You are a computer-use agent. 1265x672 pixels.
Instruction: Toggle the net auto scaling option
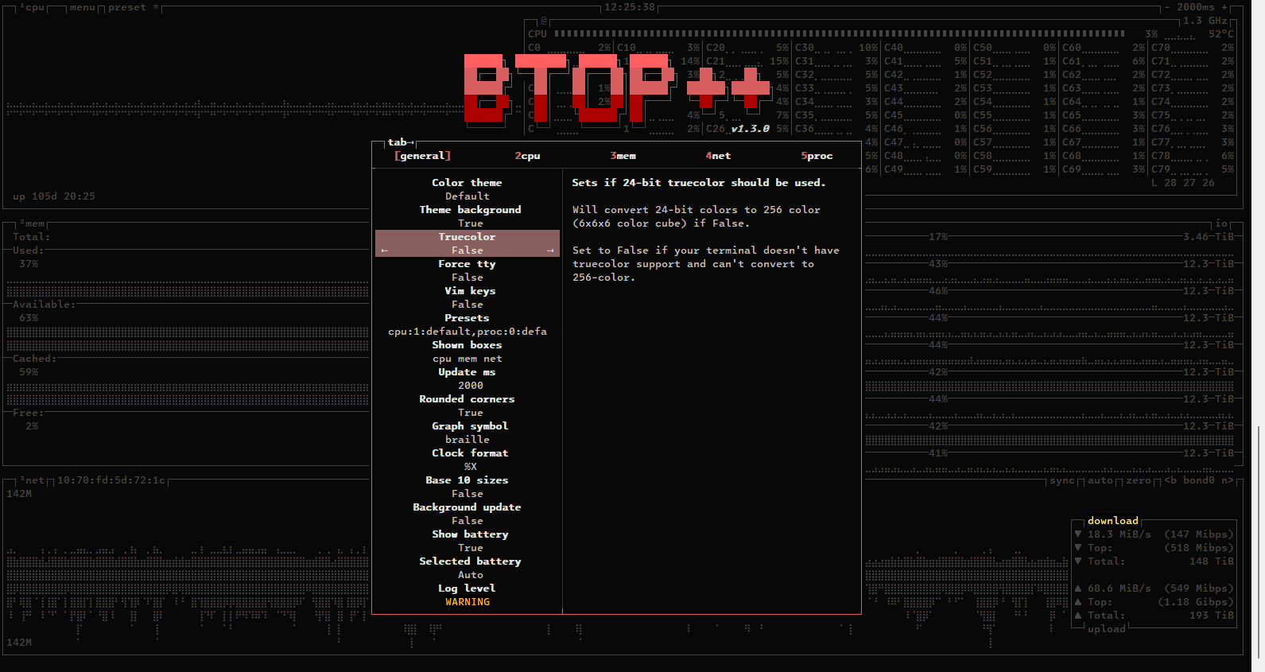pos(1100,480)
